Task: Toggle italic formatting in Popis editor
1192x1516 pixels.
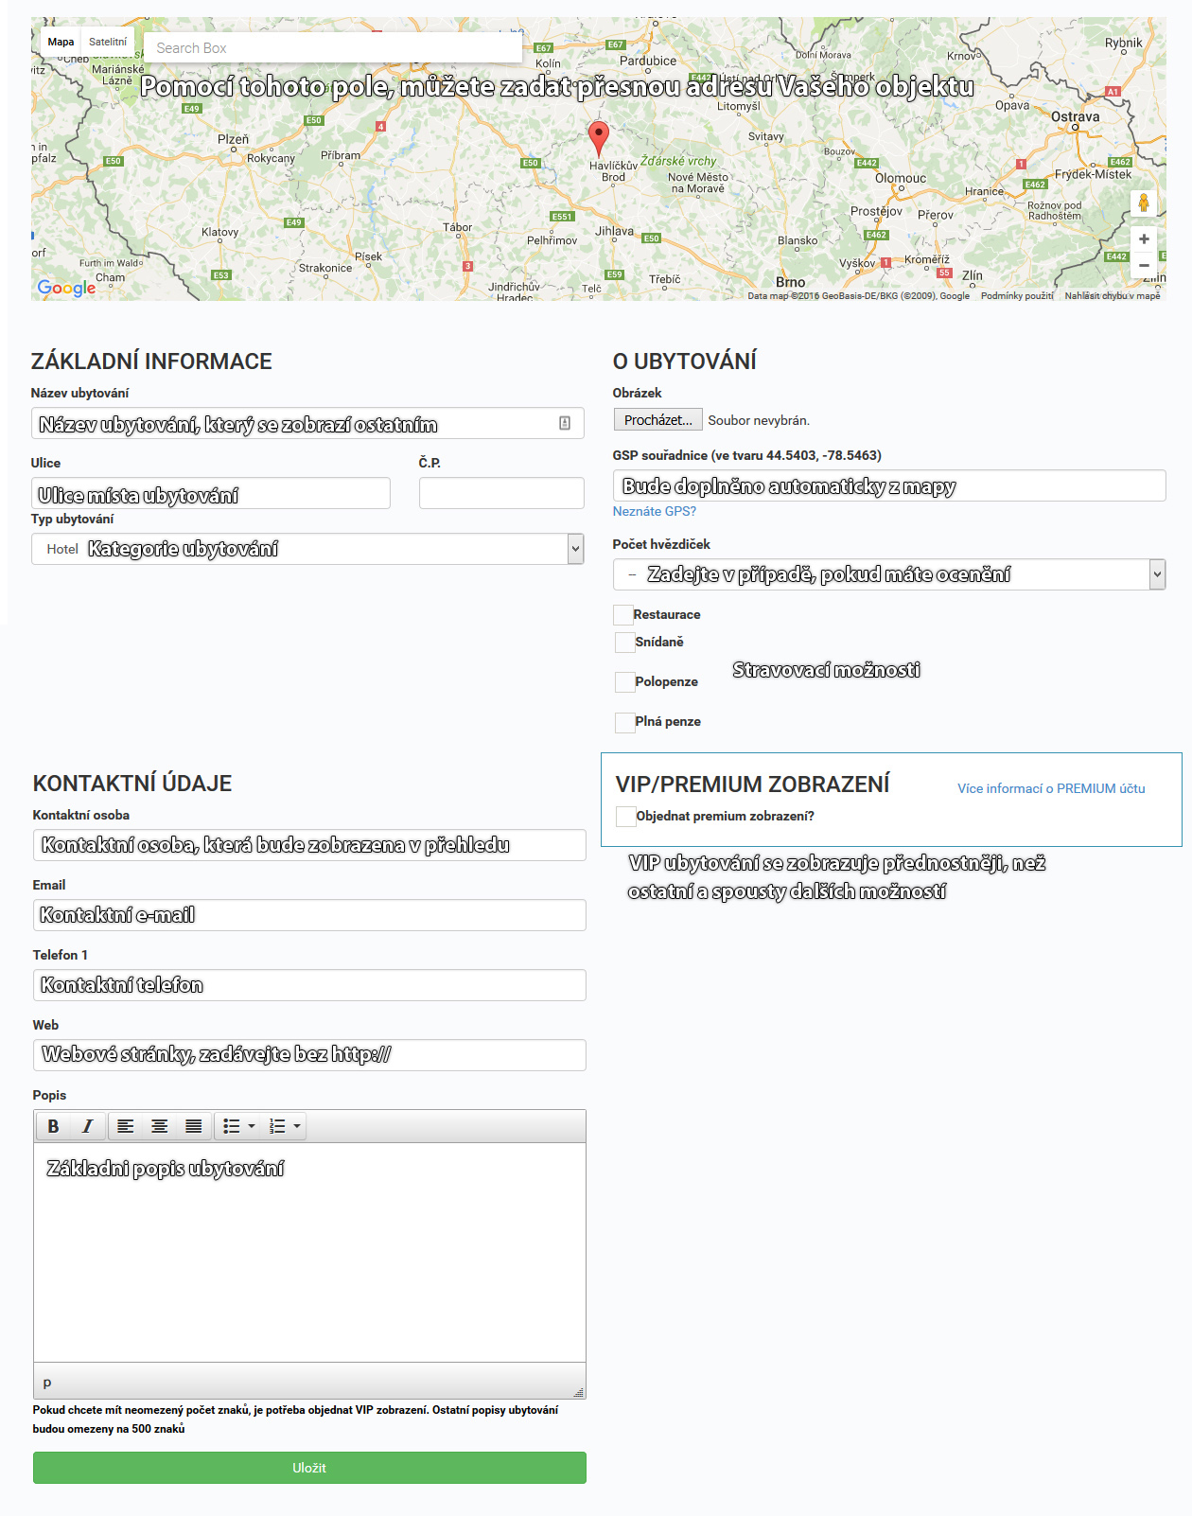Action: (x=87, y=1126)
